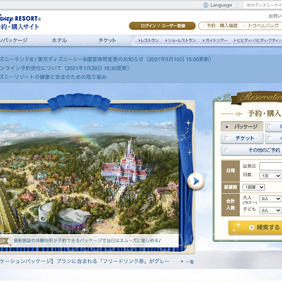Select the radio button right of パッケージ
Viewport: 282px width, 282px height.
[x=270, y=127]
